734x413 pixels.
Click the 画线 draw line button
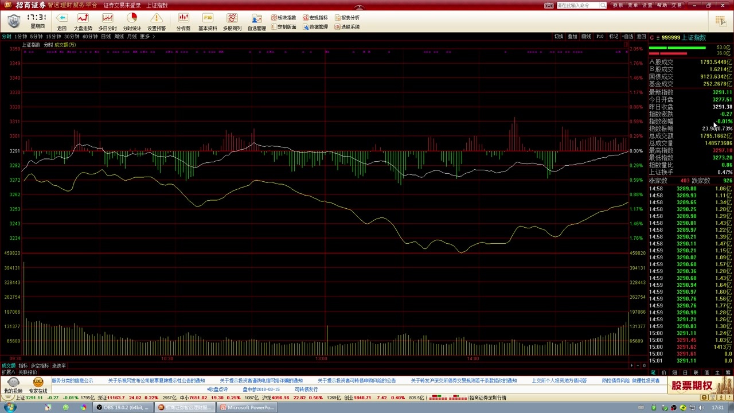[586, 37]
